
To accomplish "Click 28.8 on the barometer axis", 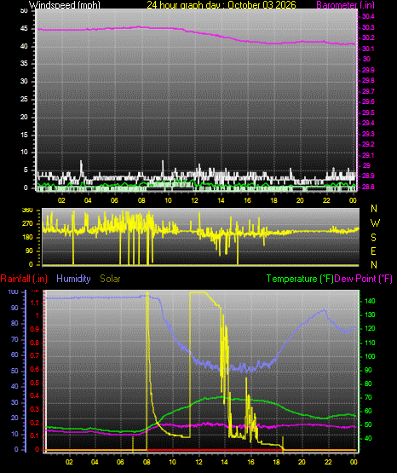I will click(x=368, y=187).
